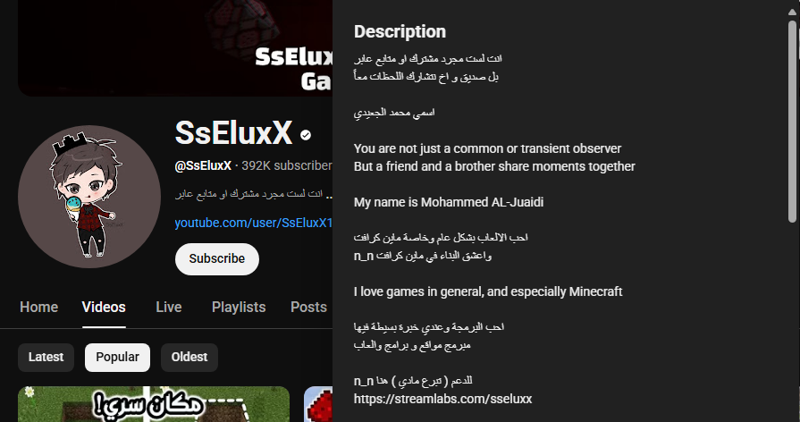Click the verified checkmark badge beside SsEluxX

click(x=306, y=135)
